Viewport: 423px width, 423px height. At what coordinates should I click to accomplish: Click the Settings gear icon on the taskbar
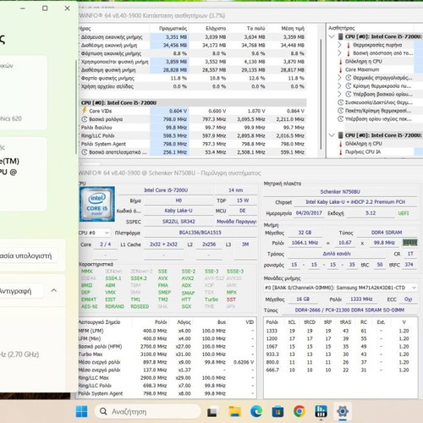[343, 412]
